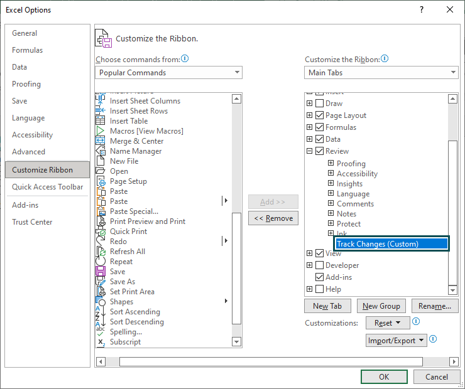465x389 pixels.
Task: Click the Print Preview and Print icon
Action: (101, 221)
